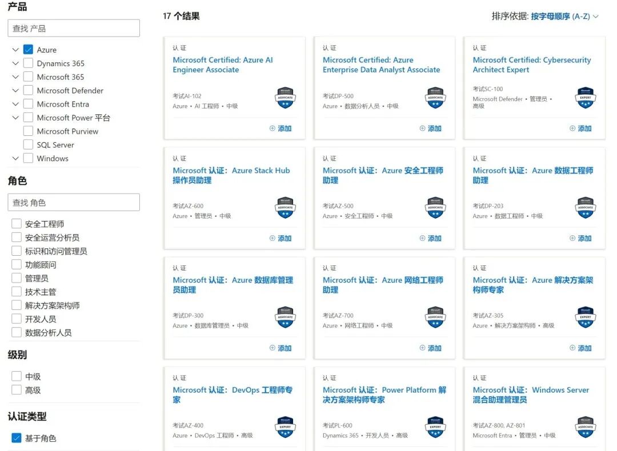The image size is (617, 451).
Task: Tick the Microsoft Entra checkbox
Action: coord(28,104)
